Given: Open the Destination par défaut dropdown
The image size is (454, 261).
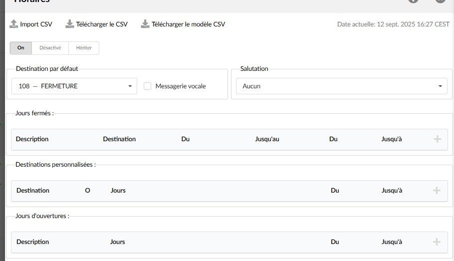Looking at the screenshot, I should [74, 86].
